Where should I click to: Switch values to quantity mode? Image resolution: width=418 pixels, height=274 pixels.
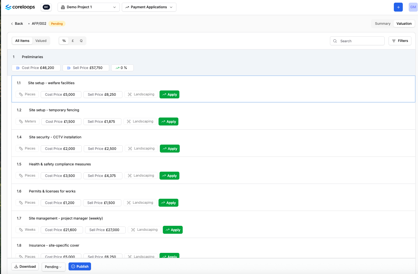click(x=81, y=41)
